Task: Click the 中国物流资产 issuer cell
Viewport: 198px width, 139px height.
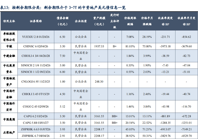Action: (x=9, y=81)
